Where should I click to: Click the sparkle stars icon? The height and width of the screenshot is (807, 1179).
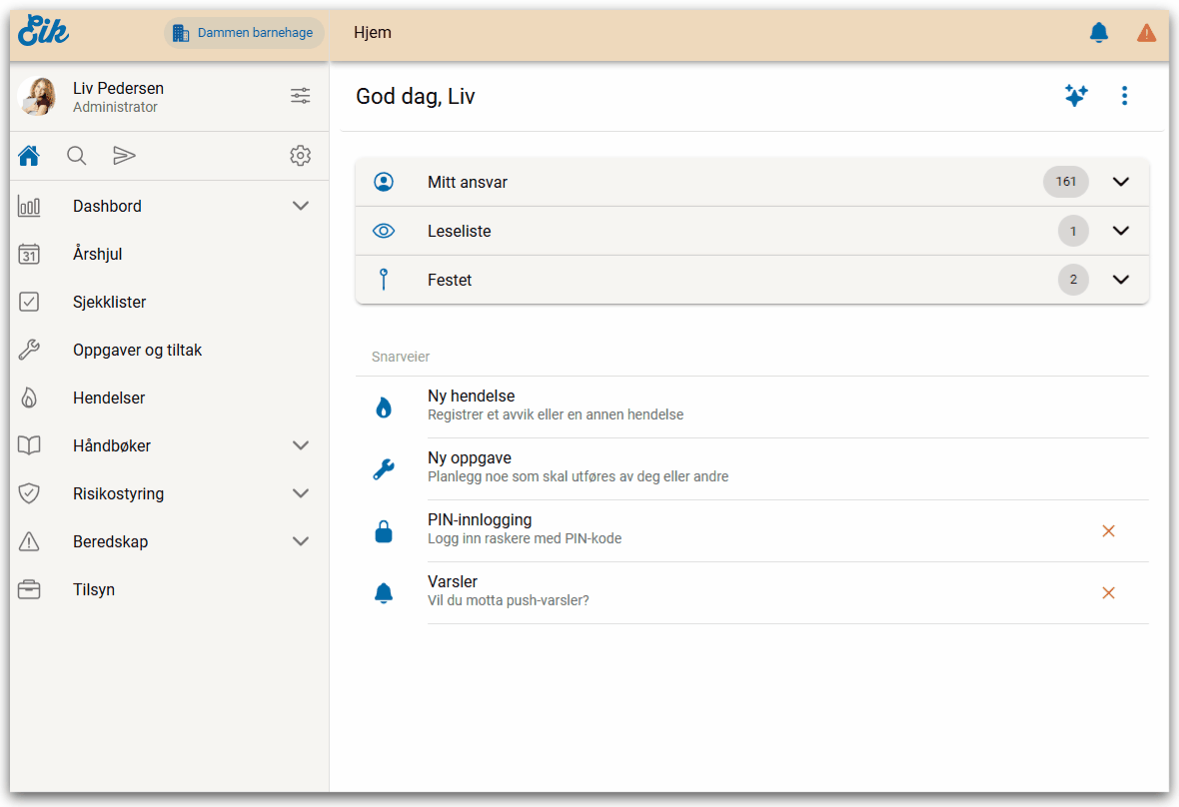coord(1076,96)
